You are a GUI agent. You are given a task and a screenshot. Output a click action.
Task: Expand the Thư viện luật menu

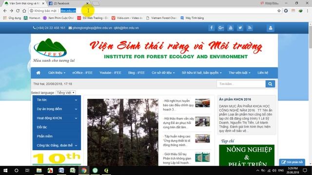[239, 73]
